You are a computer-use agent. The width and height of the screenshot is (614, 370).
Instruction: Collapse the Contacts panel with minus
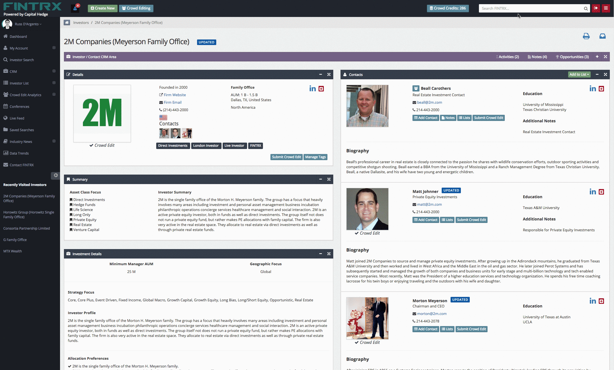[x=597, y=75]
